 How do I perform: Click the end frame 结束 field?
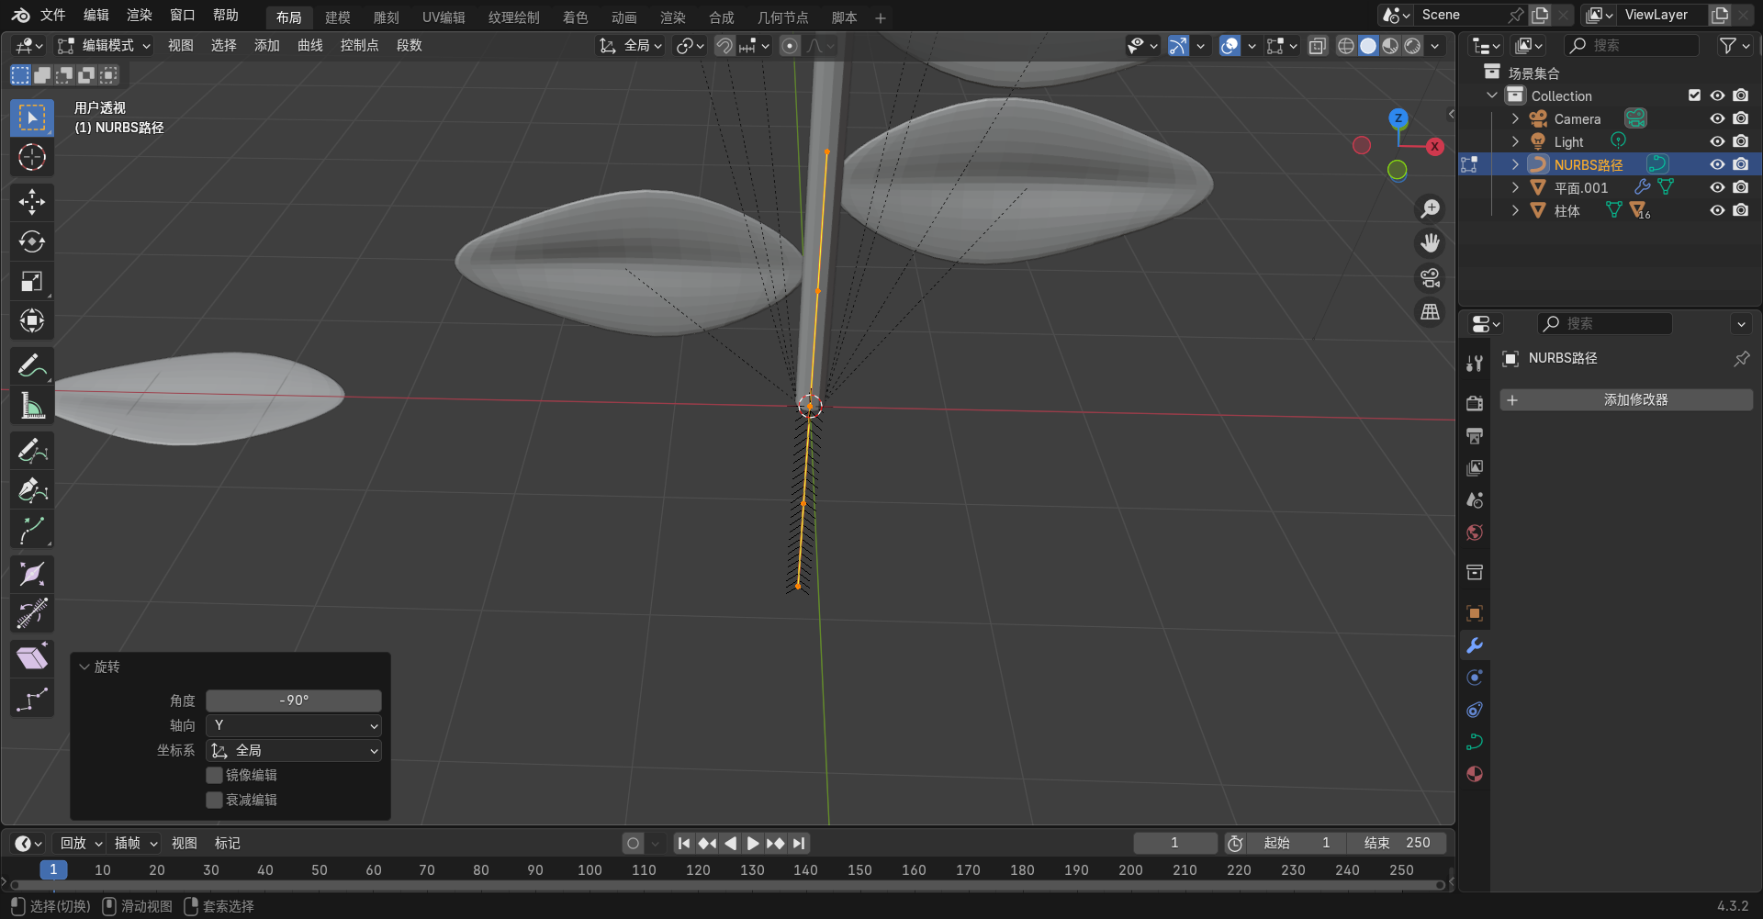[1396, 843]
